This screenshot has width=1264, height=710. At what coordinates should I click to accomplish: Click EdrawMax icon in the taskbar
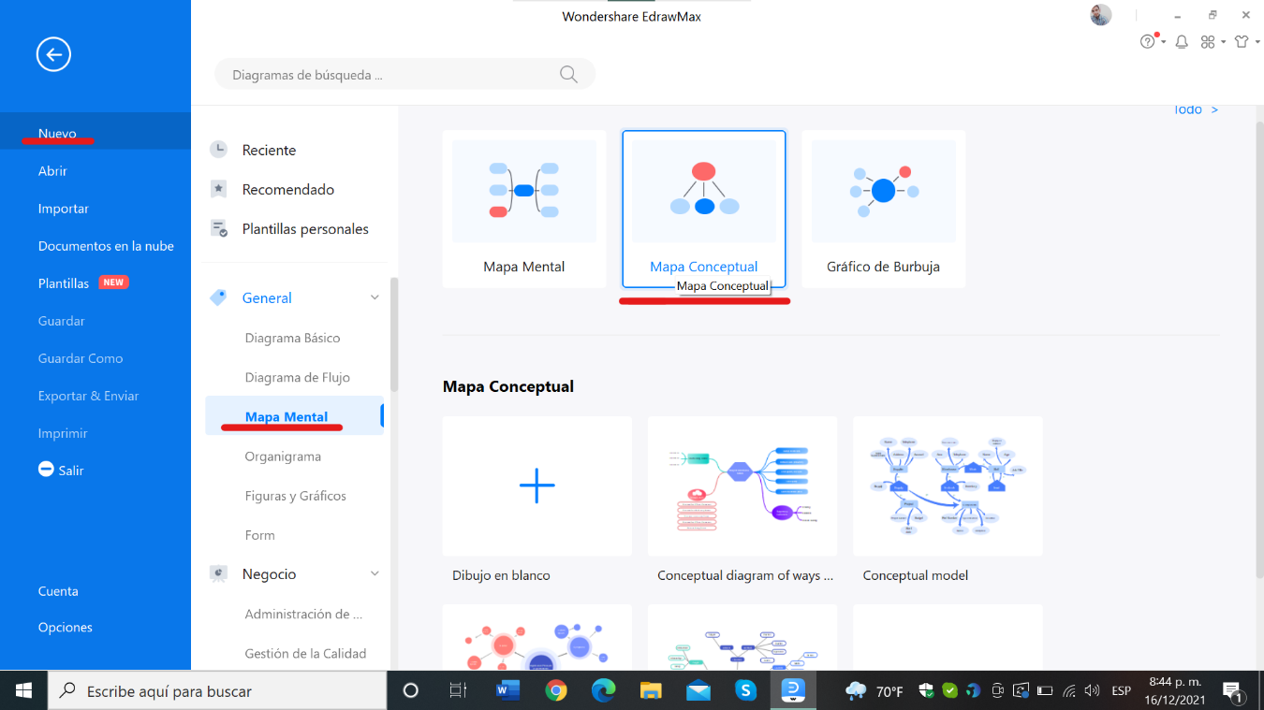click(793, 690)
